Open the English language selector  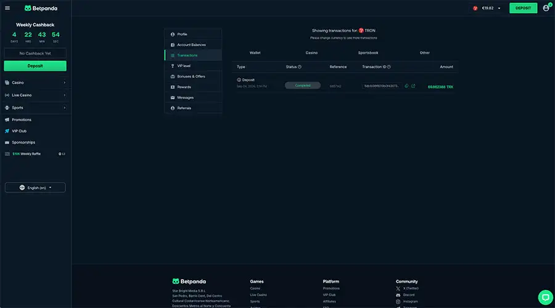(35, 187)
